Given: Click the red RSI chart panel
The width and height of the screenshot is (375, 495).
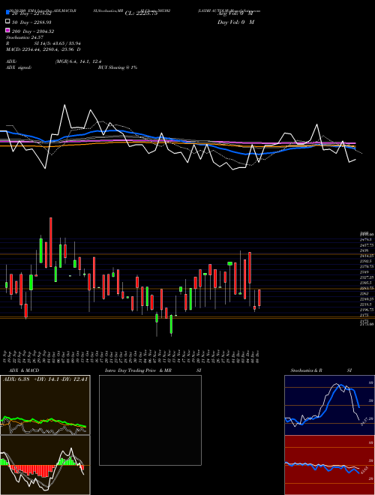Looking at the screenshot, I should (x=329, y=465).
